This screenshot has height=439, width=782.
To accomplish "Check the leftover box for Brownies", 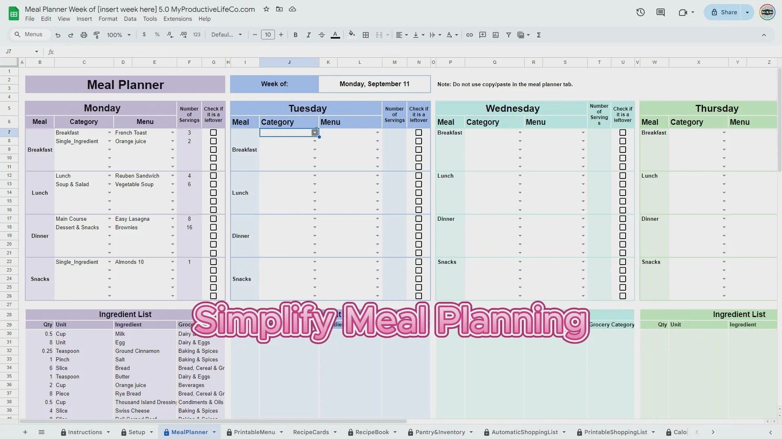I will (x=213, y=227).
